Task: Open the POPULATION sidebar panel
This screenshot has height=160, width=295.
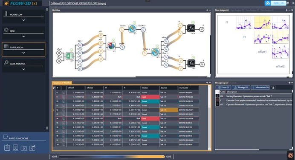Action: [x=23, y=49]
